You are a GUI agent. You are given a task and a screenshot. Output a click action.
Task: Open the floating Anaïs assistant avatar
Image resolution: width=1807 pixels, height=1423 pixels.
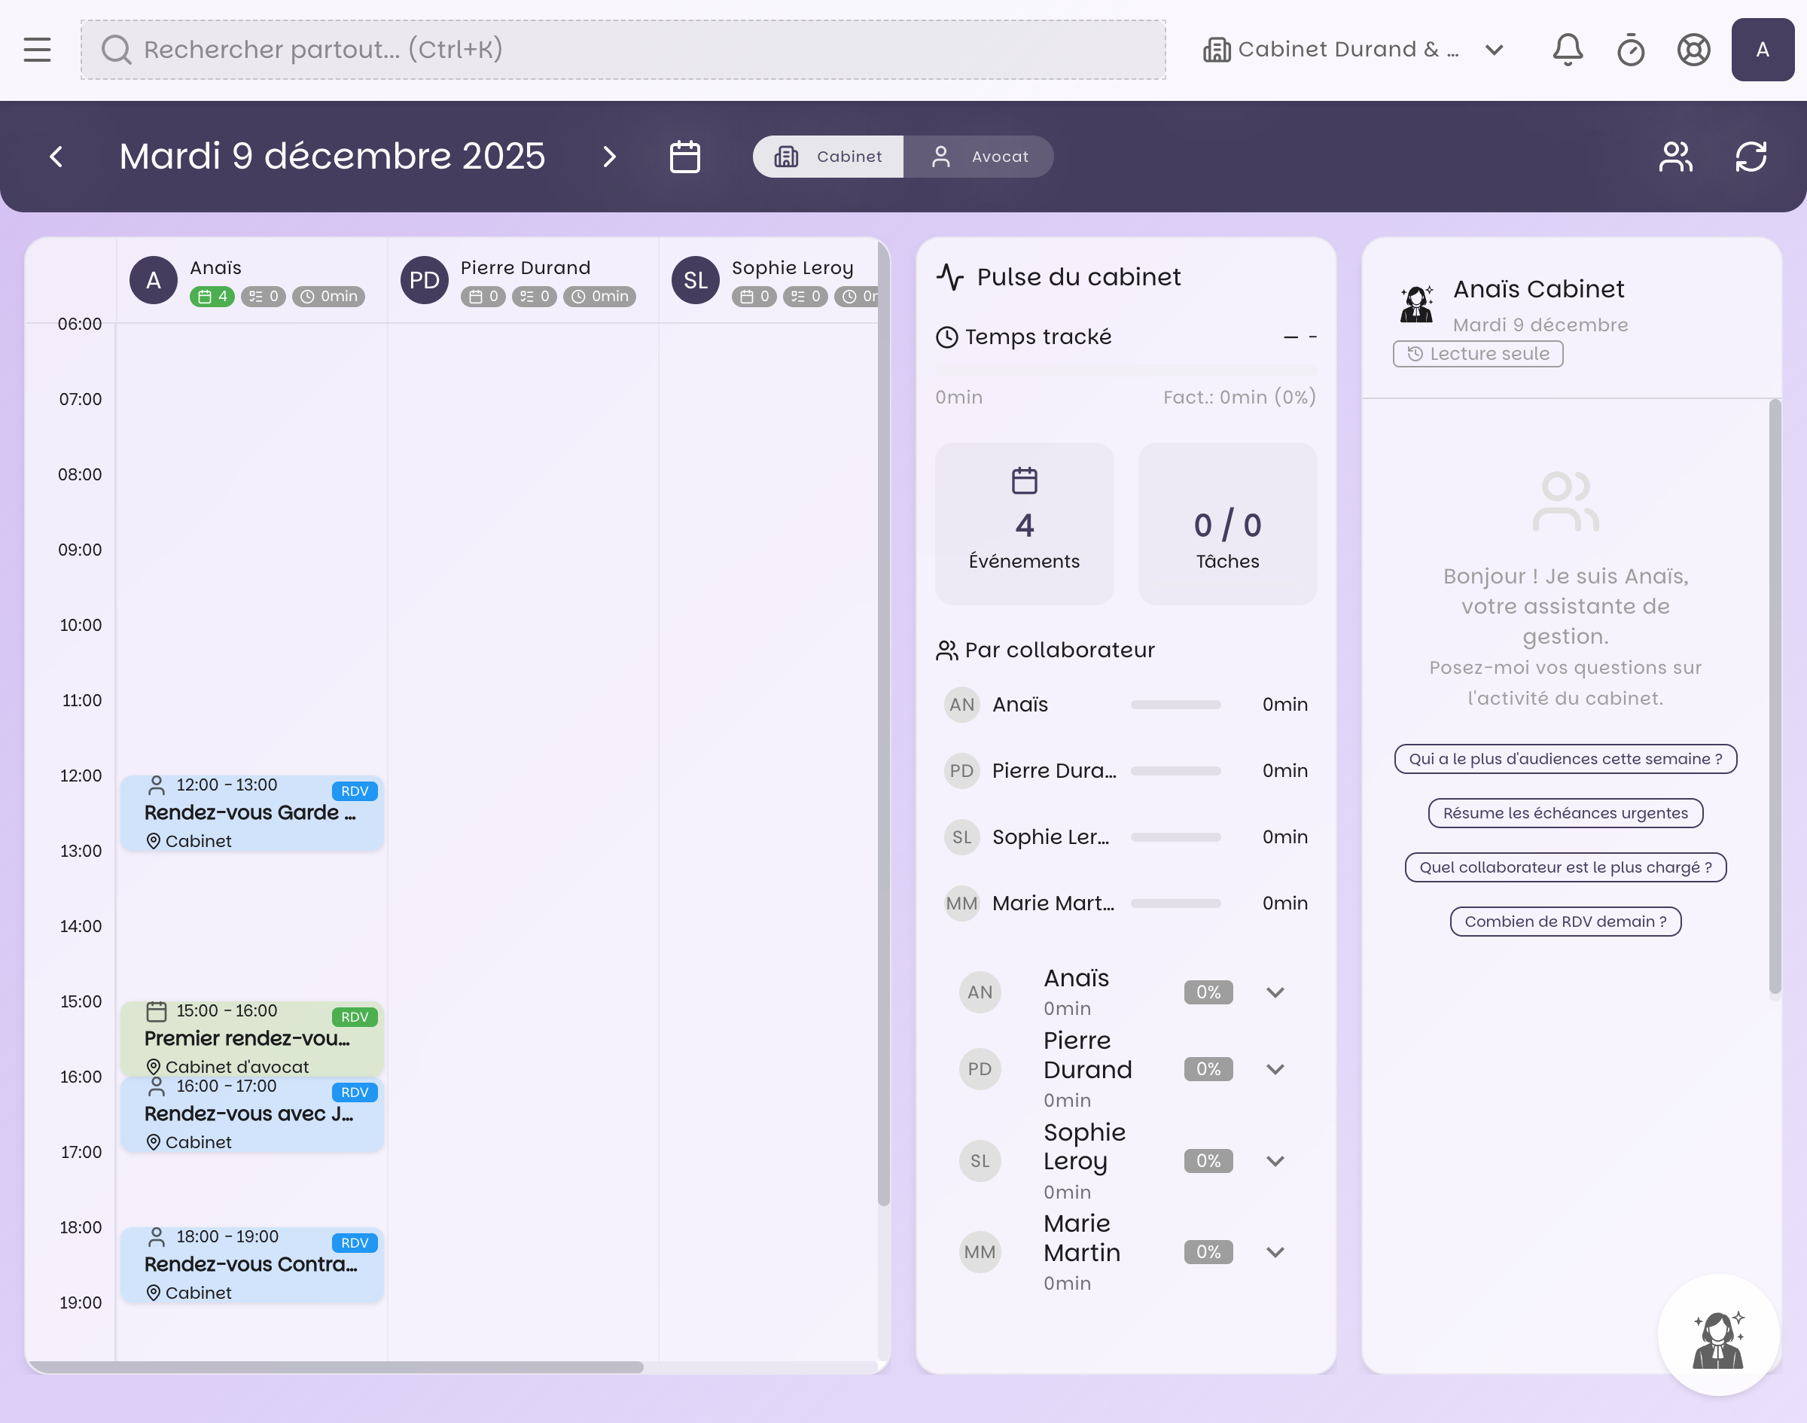point(1718,1335)
